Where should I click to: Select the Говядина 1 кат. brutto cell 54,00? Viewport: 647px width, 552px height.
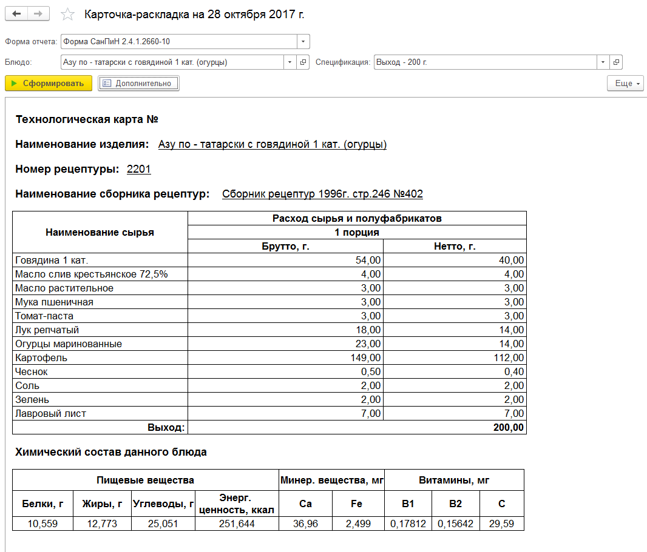click(285, 260)
